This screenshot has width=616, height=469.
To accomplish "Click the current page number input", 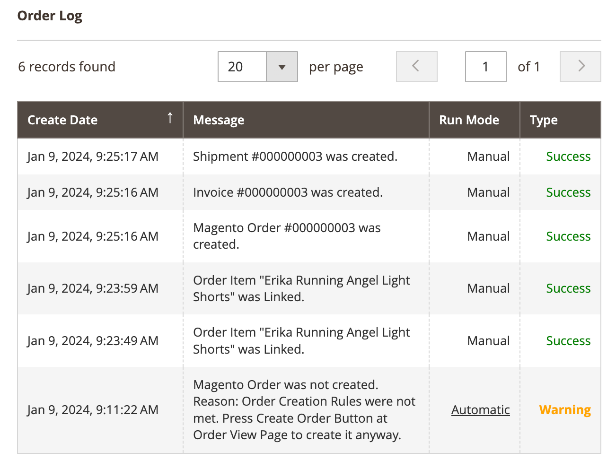I will (485, 67).
